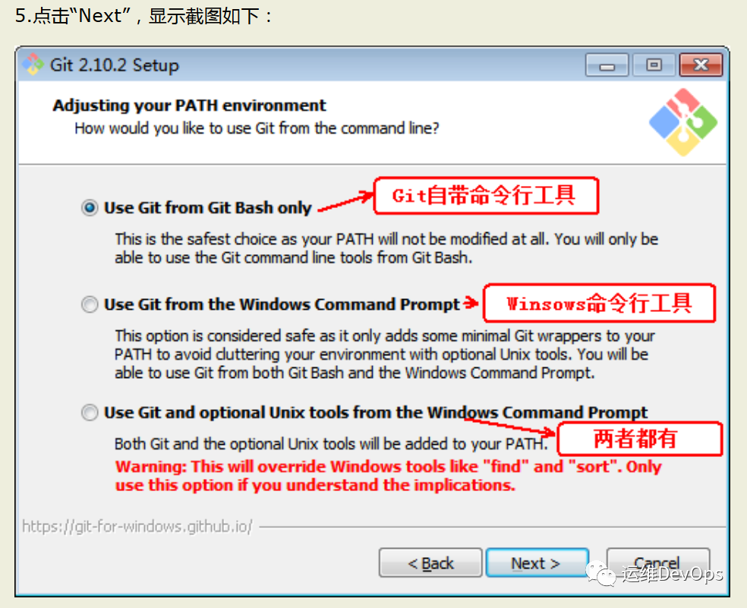
Task: Click the red 两者都有 annotation box
Action: point(640,439)
